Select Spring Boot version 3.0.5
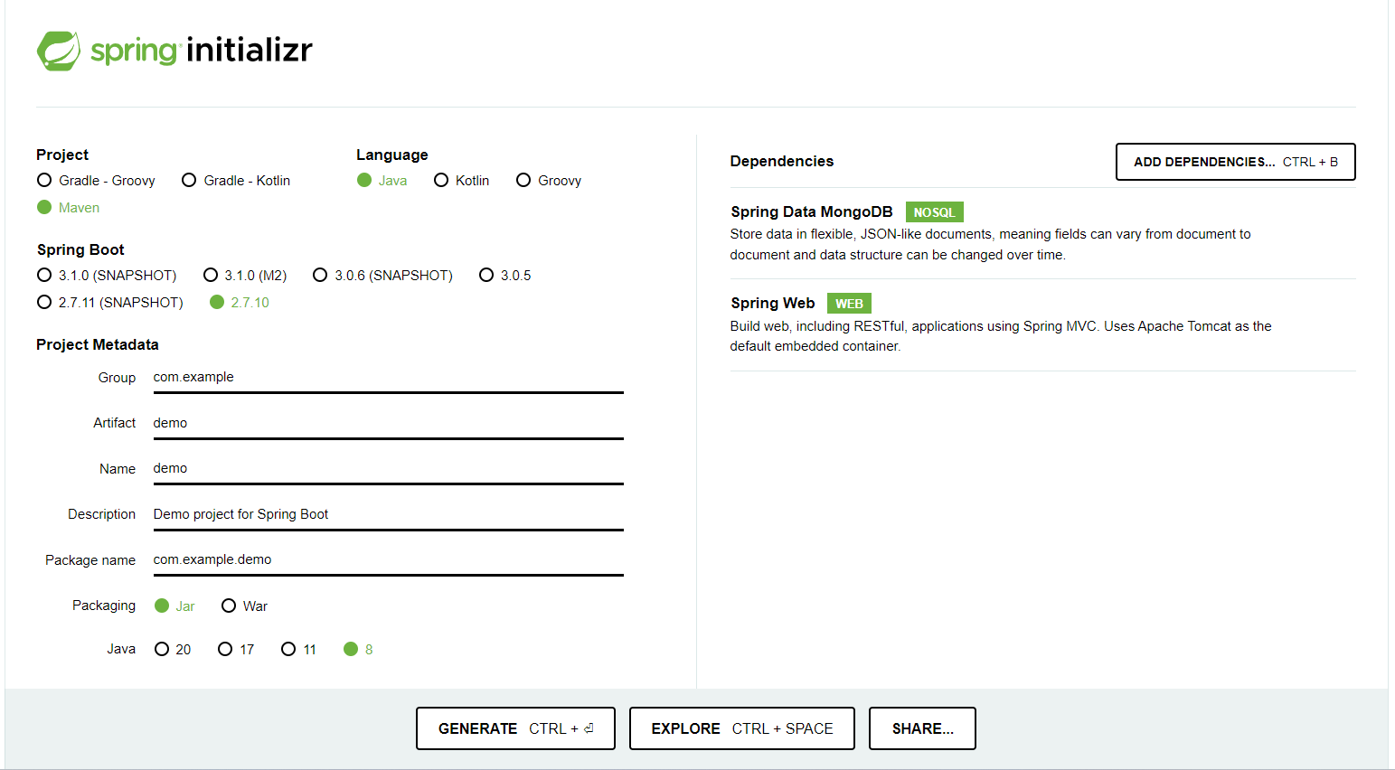 click(487, 275)
